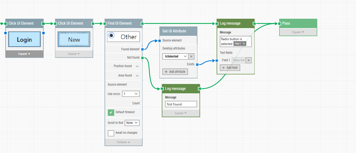Click green Not found output connector
The height and width of the screenshot is (153, 356).
pos(142,58)
